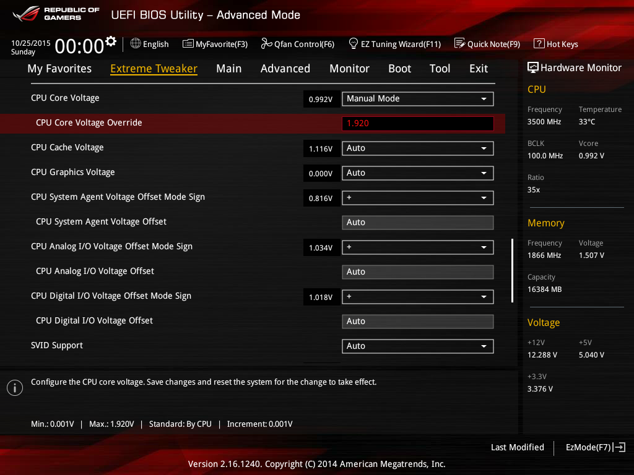Click the 3.376 V reading
634x475 pixels.
click(x=540, y=388)
